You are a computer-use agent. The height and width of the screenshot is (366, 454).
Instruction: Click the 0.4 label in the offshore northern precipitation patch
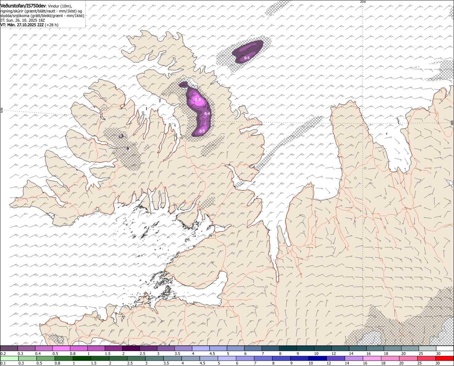click(247, 58)
